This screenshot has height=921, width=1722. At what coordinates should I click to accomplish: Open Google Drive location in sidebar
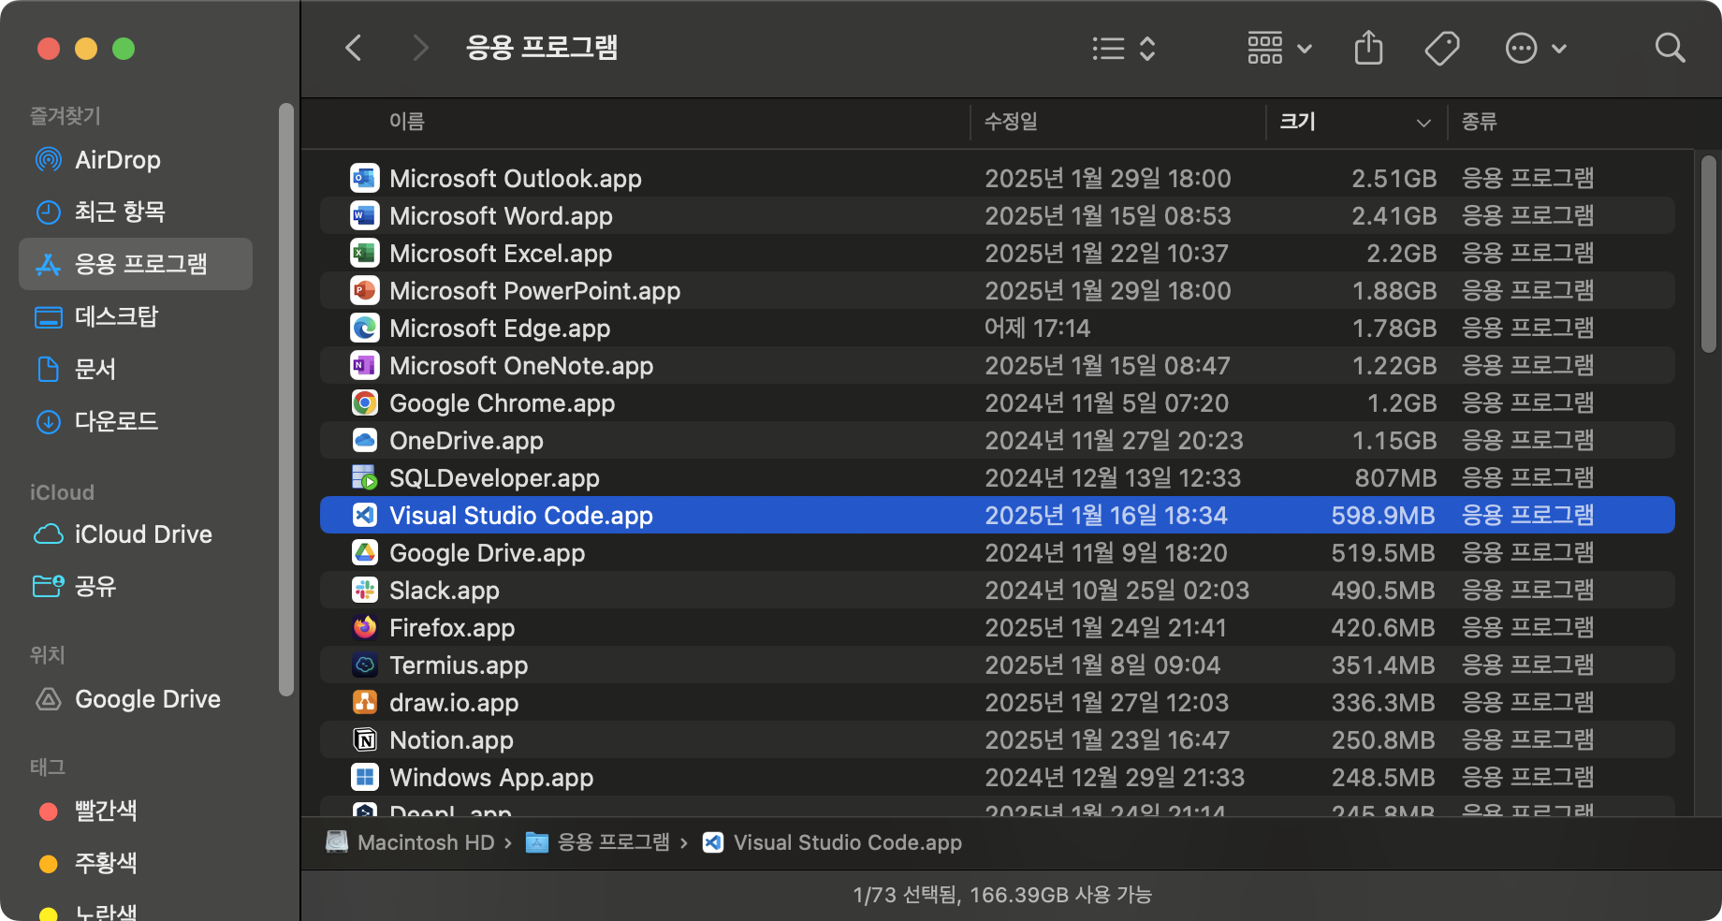136,699
